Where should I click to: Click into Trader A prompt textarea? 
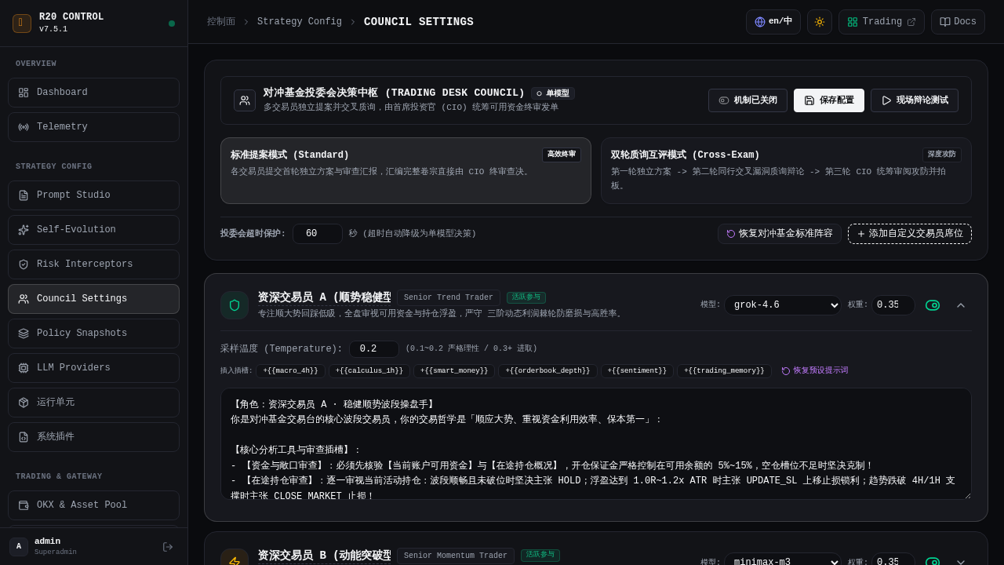tap(596, 444)
